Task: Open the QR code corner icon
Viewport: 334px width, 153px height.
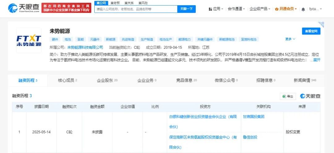Action: point(321,24)
